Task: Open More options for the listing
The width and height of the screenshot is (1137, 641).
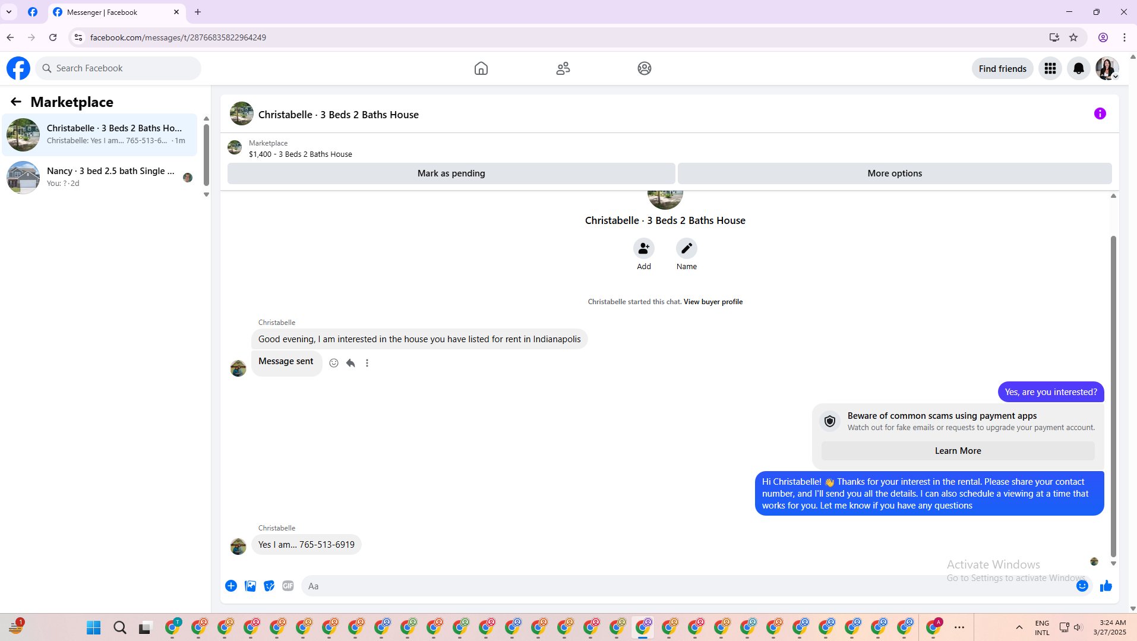Action: [x=895, y=173]
